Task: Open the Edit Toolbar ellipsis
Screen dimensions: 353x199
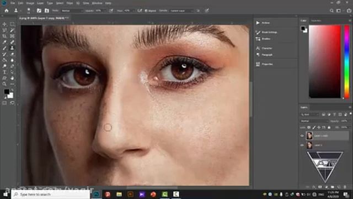Action: click(x=12, y=84)
